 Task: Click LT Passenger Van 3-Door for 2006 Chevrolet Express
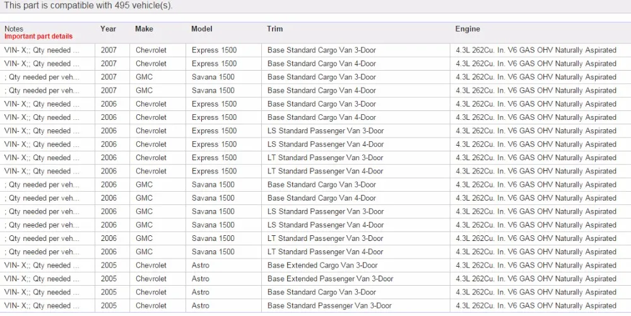click(325, 158)
